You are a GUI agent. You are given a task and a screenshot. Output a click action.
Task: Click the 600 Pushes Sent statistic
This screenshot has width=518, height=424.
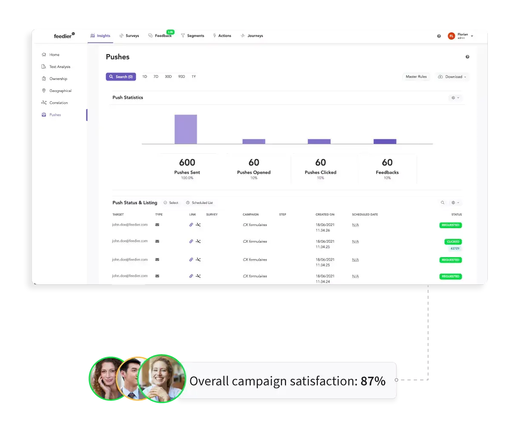tap(187, 169)
